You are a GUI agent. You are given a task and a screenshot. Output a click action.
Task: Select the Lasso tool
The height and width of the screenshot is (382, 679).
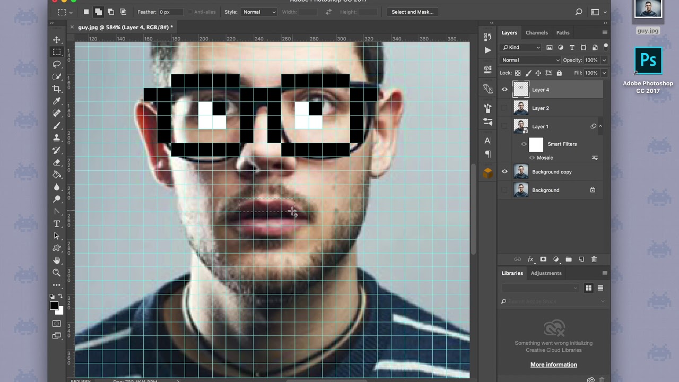click(56, 64)
